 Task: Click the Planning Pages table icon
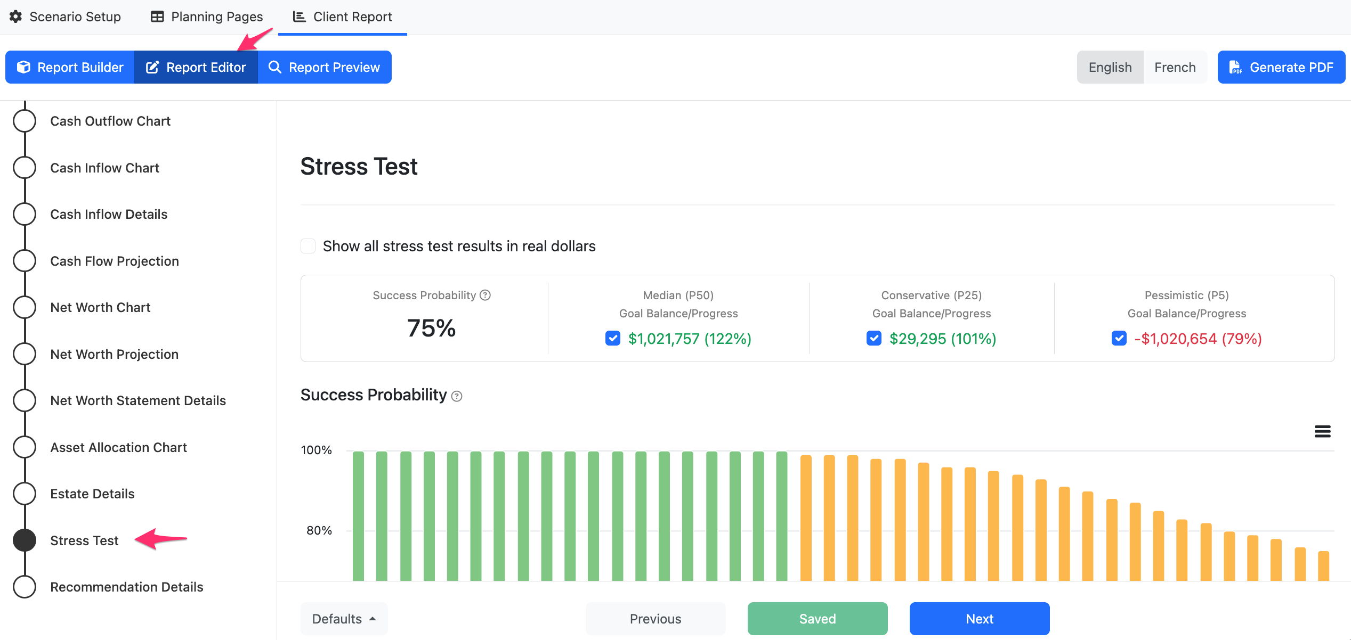point(157,17)
